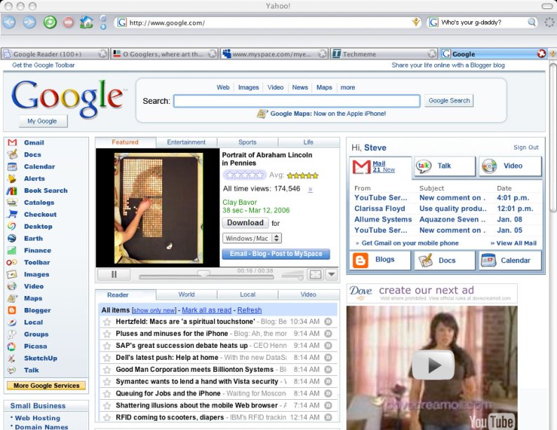Select the Entertainment video tab
Viewport: 557px width, 430px height.
pos(186,142)
